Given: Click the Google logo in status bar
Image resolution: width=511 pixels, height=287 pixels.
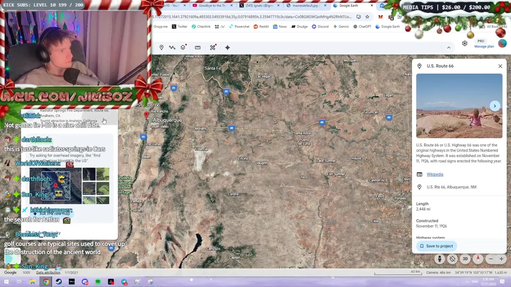Looking at the screenshot, I should (10, 273).
